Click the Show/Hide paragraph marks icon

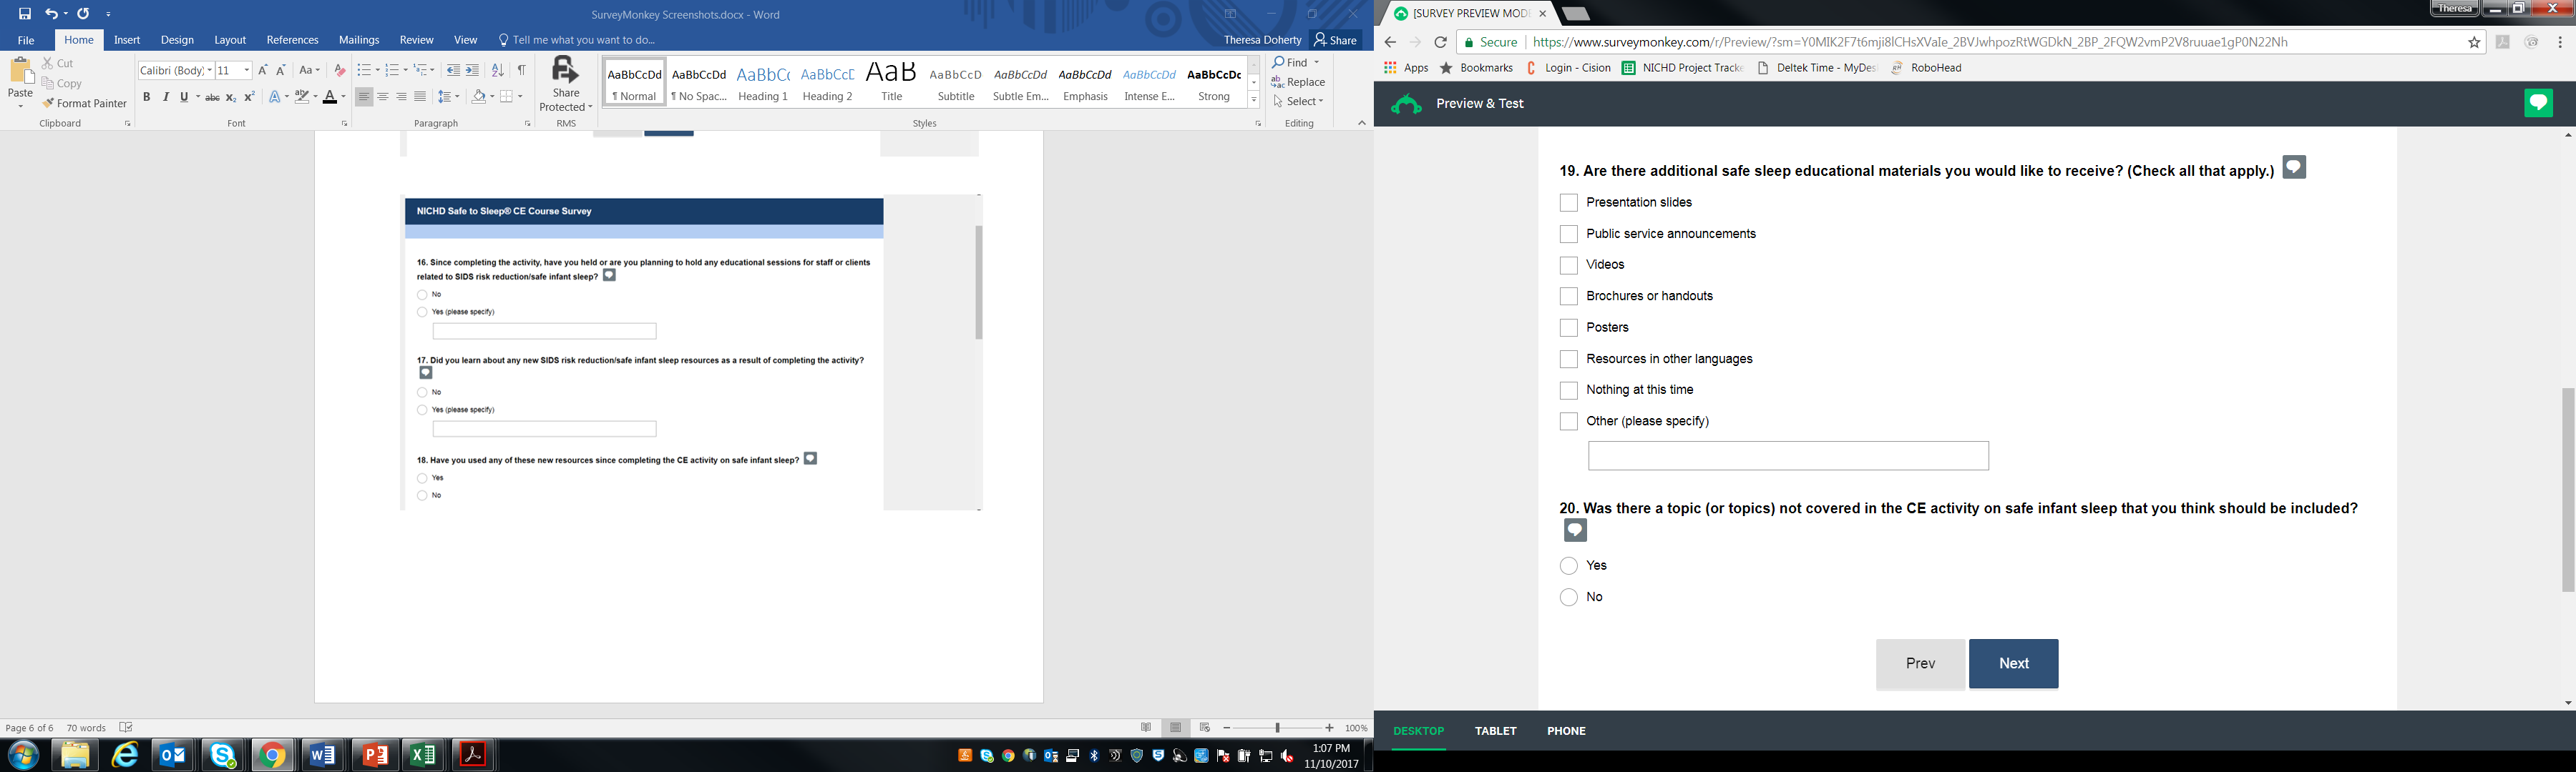tap(521, 70)
